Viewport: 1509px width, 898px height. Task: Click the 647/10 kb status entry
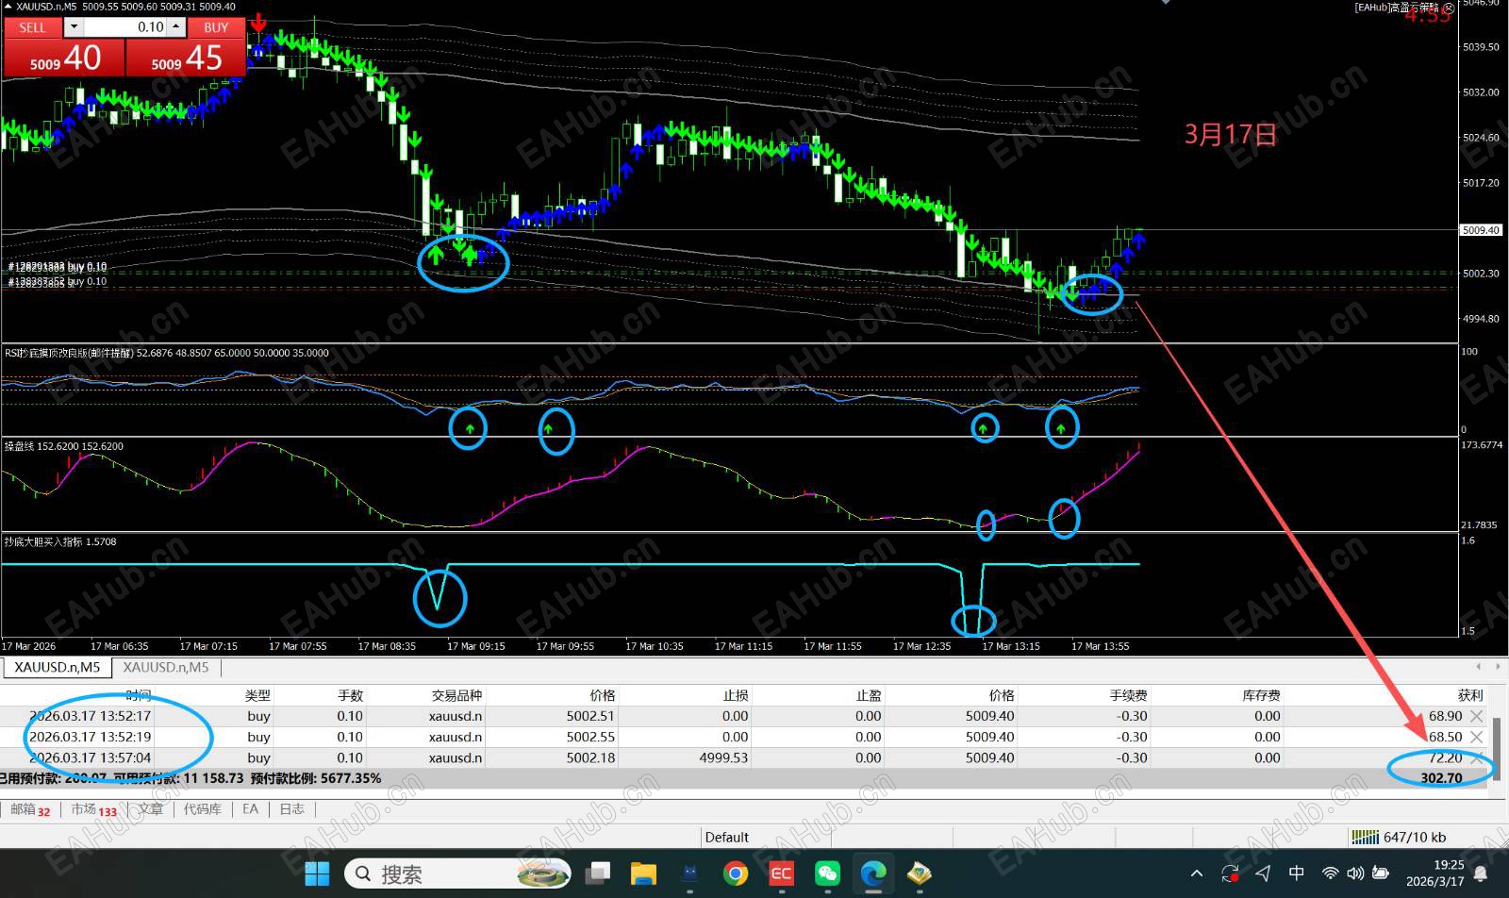click(x=1414, y=837)
